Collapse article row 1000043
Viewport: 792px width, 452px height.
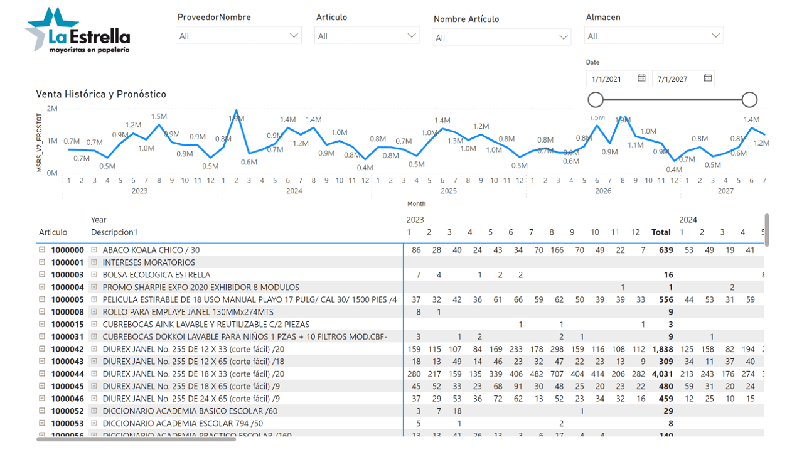pyautogui.click(x=43, y=361)
